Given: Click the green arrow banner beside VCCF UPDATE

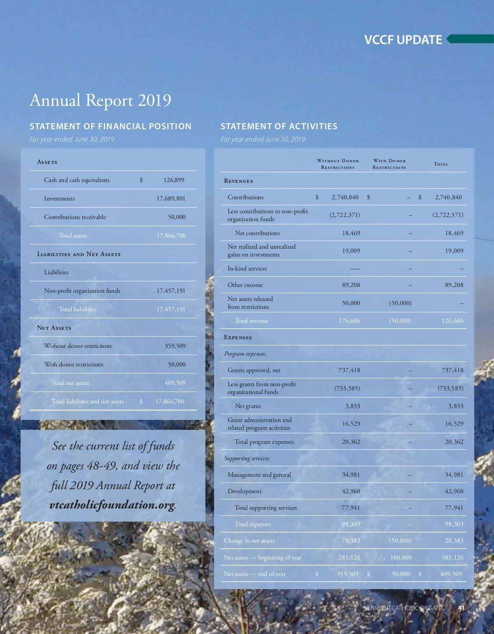Looking at the screenshot, I should (x=470, y=39).
